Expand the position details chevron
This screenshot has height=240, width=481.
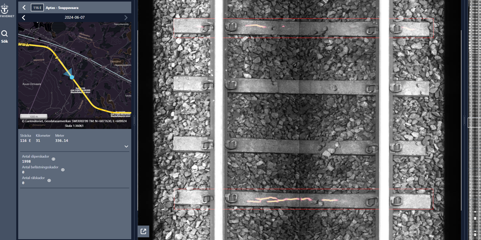[x=126, y=146]
